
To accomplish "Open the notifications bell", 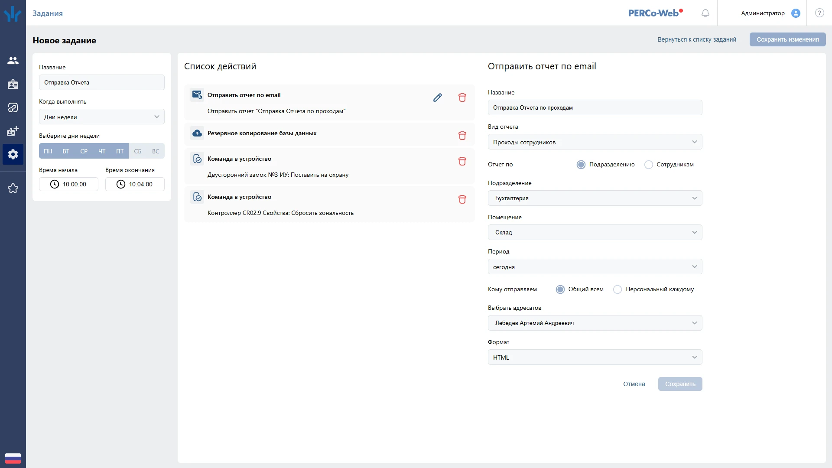I will point(705,13).
